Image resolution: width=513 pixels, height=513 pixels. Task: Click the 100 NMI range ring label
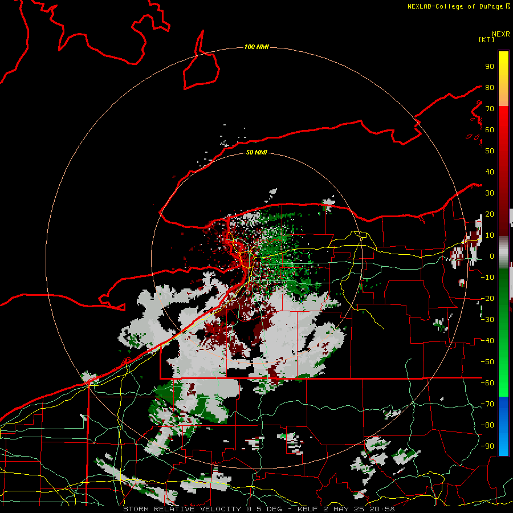point(256,47)
